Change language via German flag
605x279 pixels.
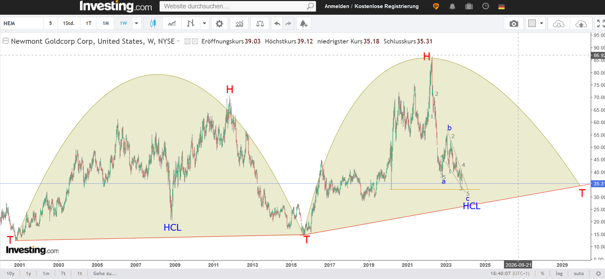coord(502,7)
